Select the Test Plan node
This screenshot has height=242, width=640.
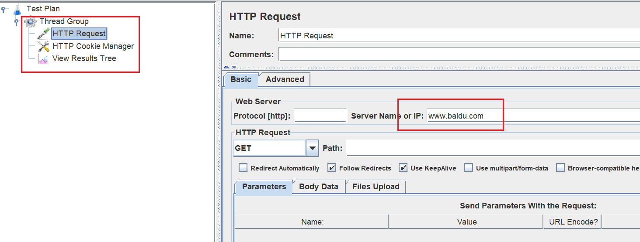coord(43,9)
